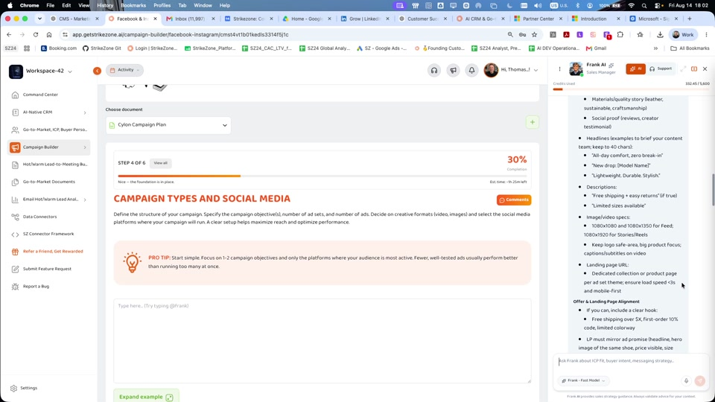Toggle Frank AI split panel layout icon

point(694,68)
